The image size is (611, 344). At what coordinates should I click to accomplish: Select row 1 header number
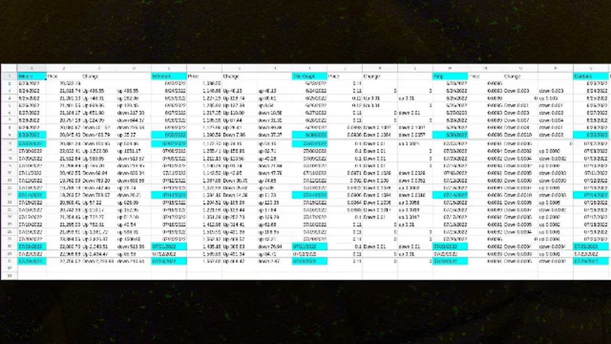click(x=9, y=76)
